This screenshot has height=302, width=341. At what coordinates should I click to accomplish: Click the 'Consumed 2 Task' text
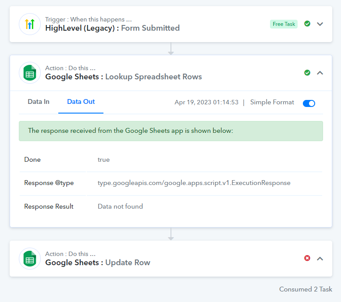[x=305, y=289]
